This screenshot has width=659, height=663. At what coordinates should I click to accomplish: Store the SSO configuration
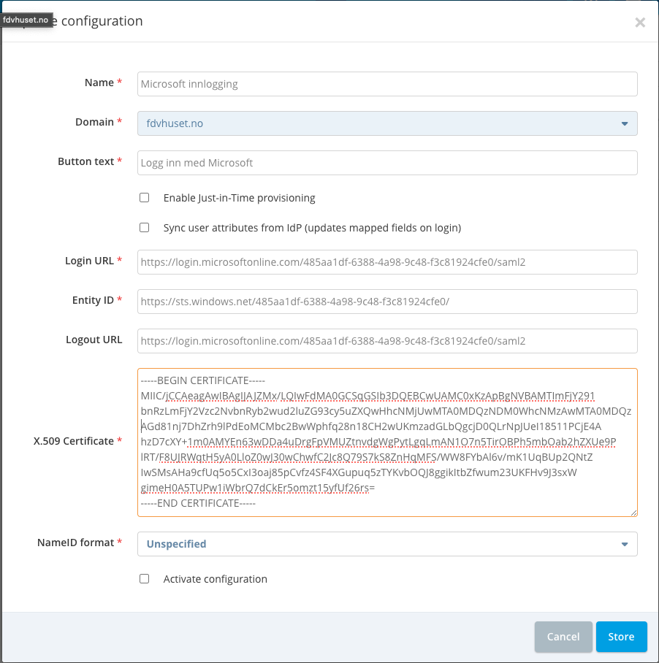[x=621, y=637]
